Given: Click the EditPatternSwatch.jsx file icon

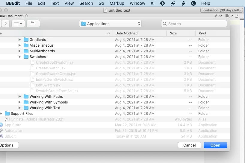Looking at the screenshot, I should 32,79.
